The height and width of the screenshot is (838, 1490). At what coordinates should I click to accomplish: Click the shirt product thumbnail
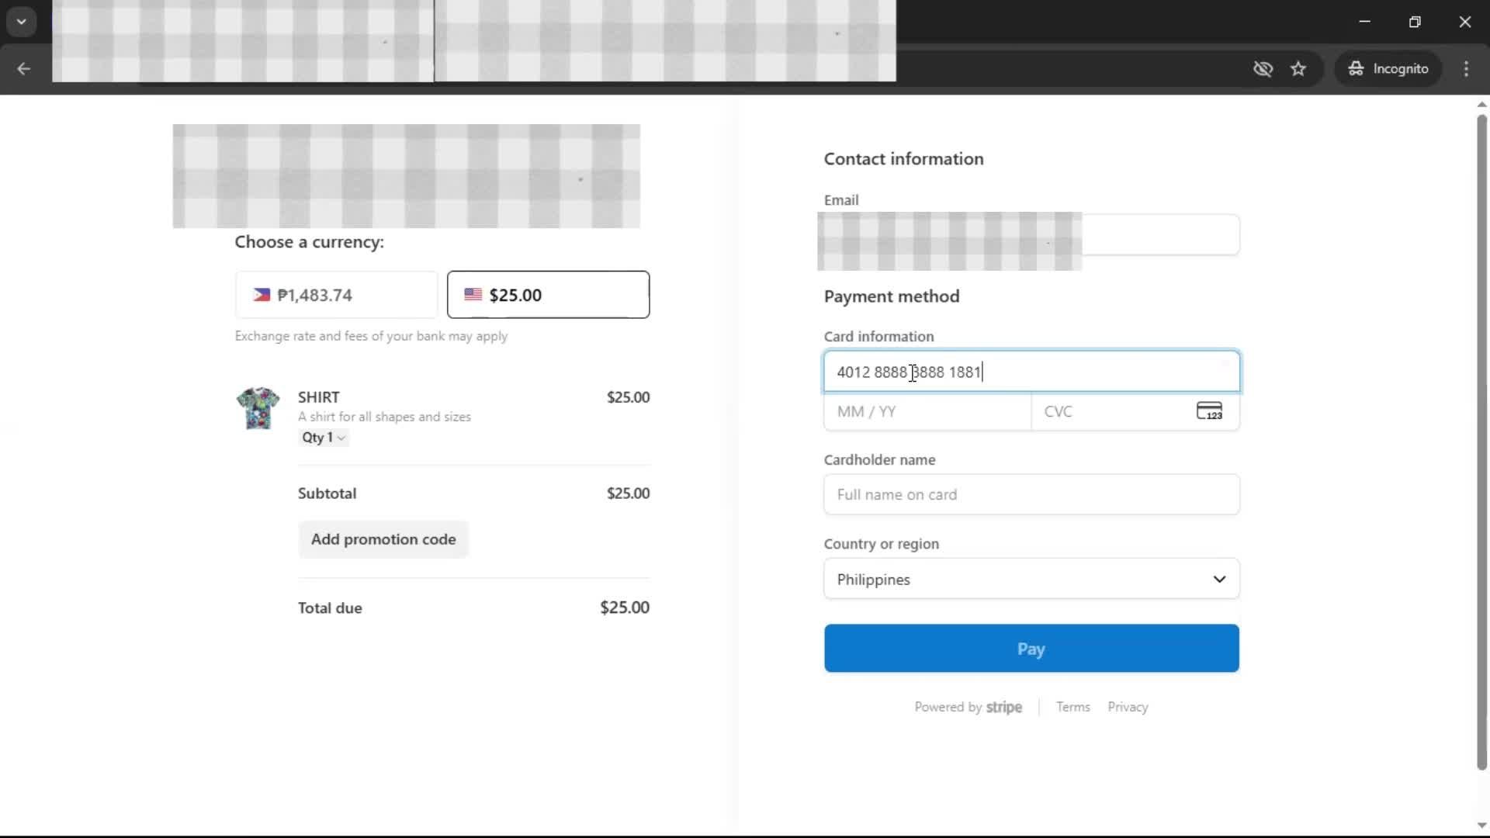(x=258, y=407)
